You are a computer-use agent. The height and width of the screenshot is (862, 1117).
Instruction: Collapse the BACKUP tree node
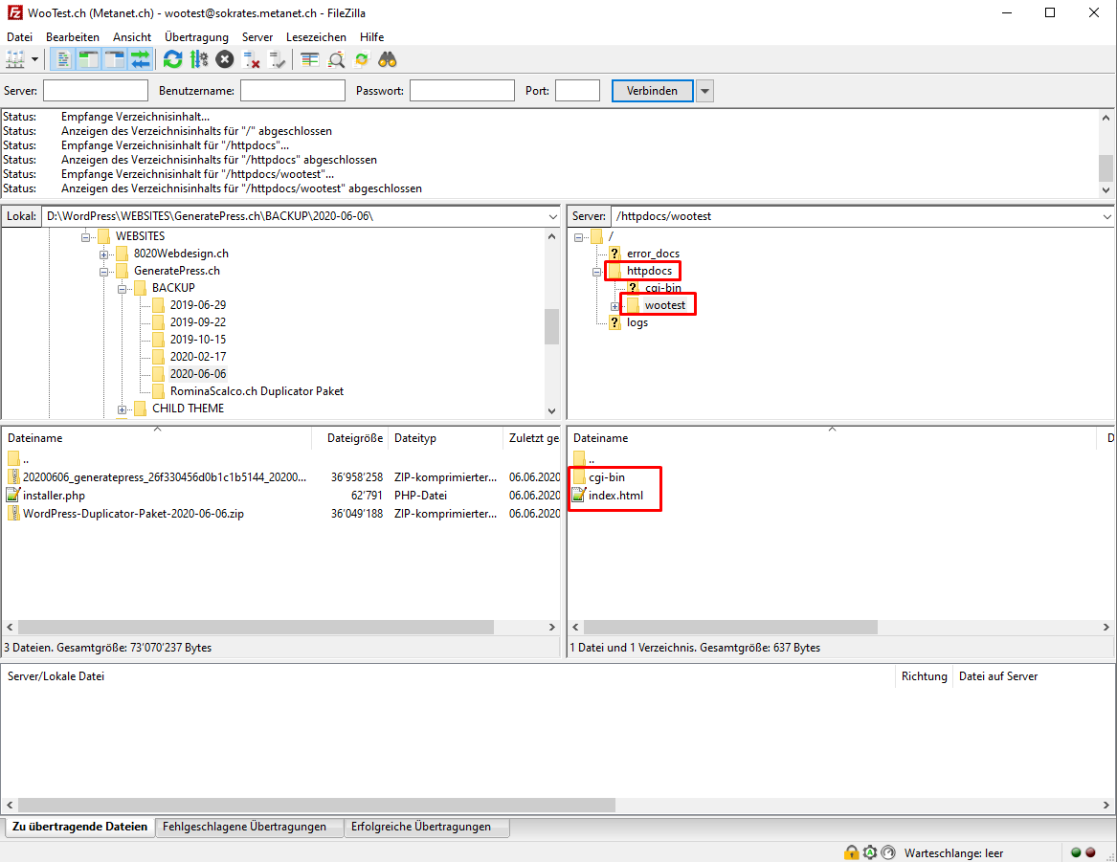(x=122, y=288)
